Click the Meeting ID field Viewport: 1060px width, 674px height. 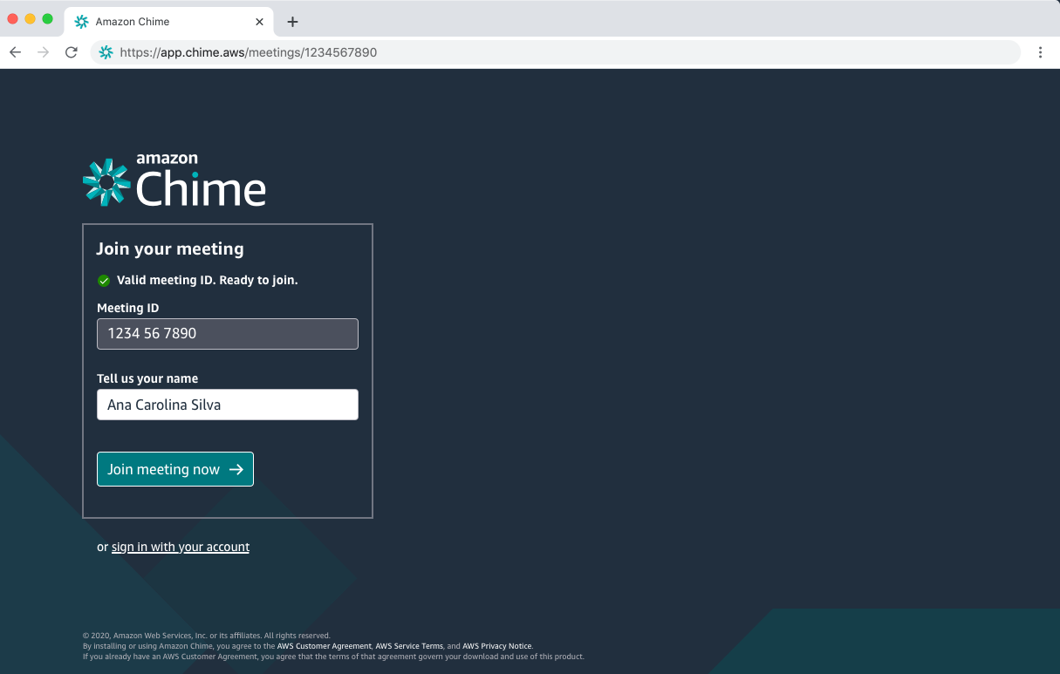(228, 334)
